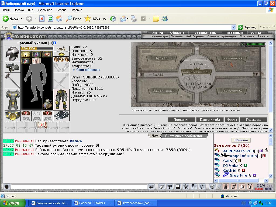Click the speaking head icon left of chat input
This screenshot has width=276, height=207.
tap(7, 187)
